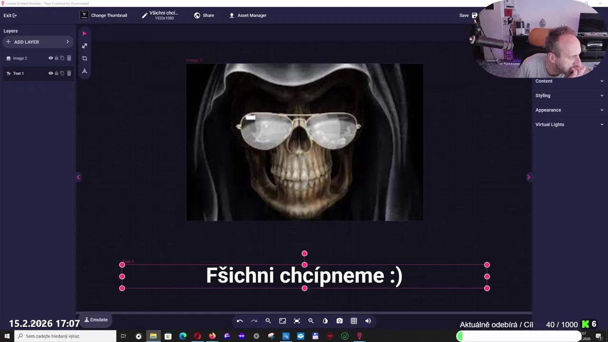Open the Asset Manager

(x=248, y=15)
